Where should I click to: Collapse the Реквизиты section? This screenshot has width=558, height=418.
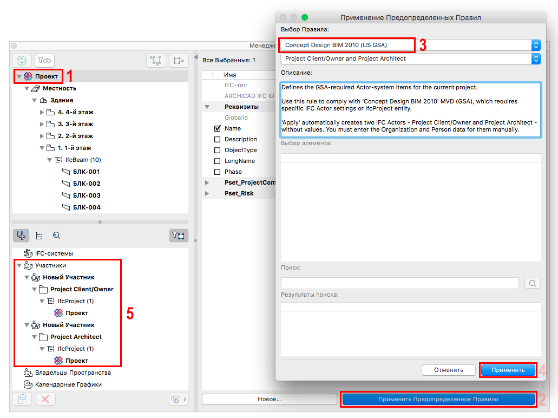coord(207,107)
